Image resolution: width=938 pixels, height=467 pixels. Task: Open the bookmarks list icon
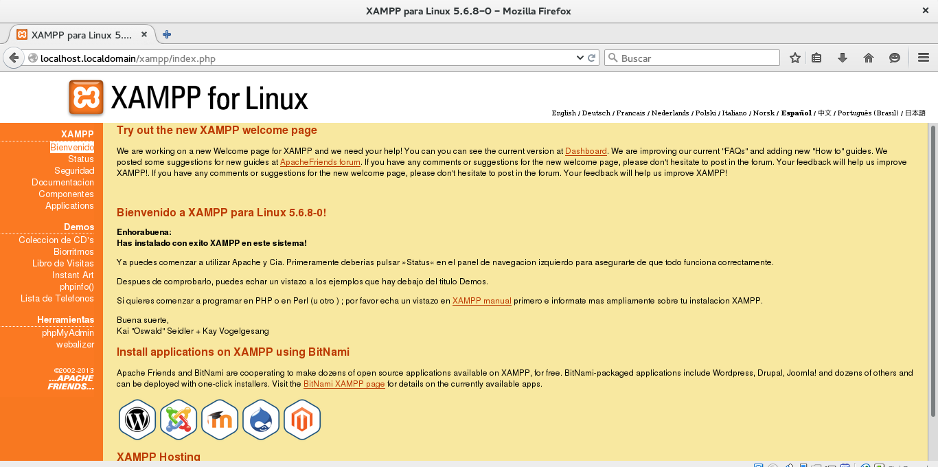click(x=816, y=58)
